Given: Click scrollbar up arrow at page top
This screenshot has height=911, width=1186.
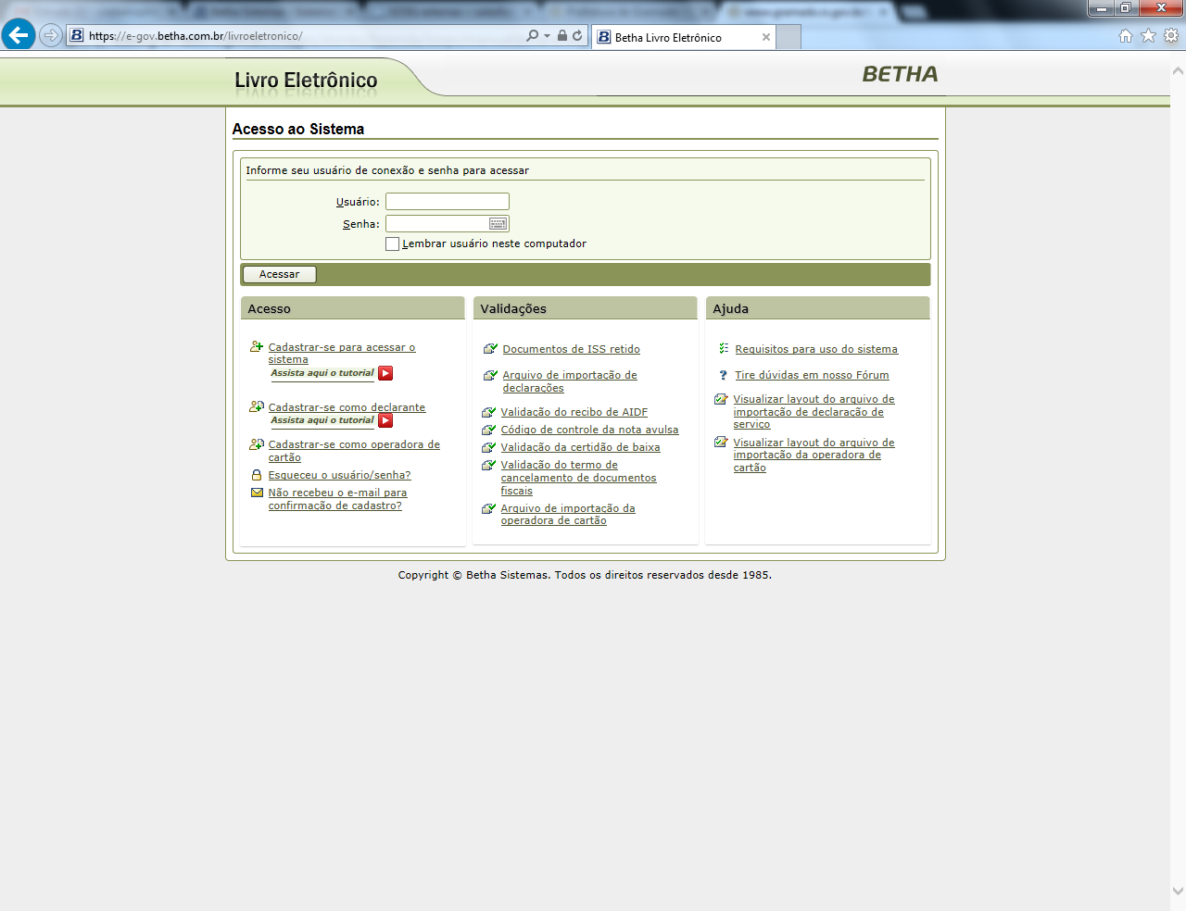Looking at the screenshot, I should [x=1178, y=70].
